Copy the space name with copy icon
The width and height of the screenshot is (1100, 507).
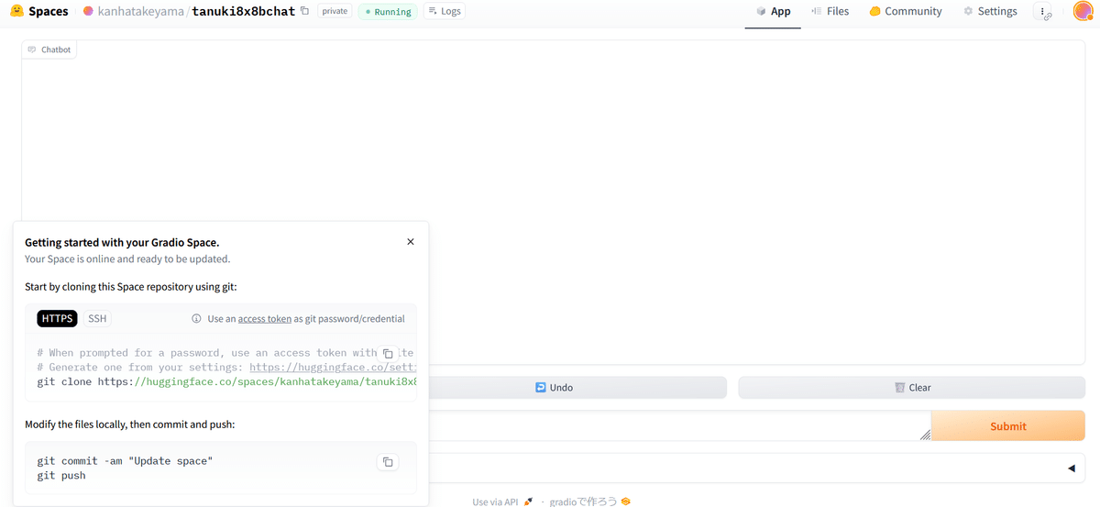[x=304, y=11]
